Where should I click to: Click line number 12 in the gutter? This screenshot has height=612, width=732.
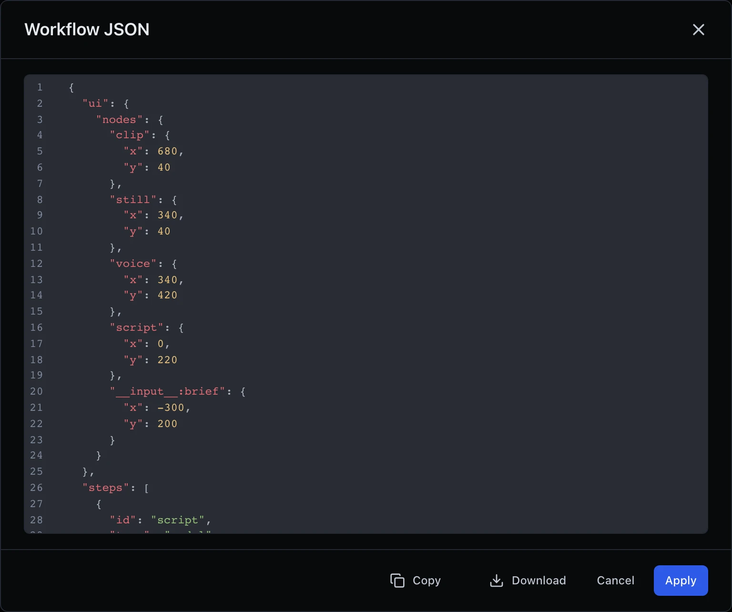[37, 264]
